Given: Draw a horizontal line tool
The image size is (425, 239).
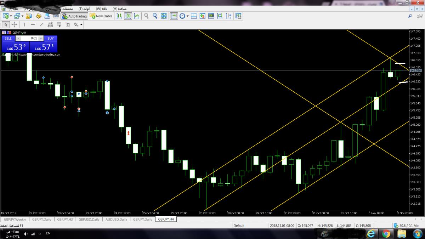Looking at the screenshot, I should tap(33, 25).
